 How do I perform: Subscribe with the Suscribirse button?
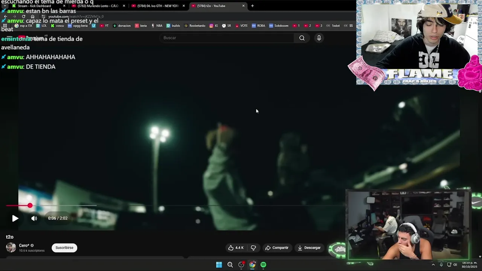coord(64,248)
